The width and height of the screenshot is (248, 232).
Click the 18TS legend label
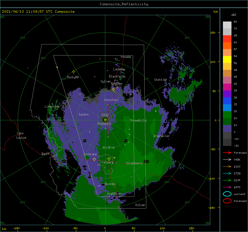(237, 187)
